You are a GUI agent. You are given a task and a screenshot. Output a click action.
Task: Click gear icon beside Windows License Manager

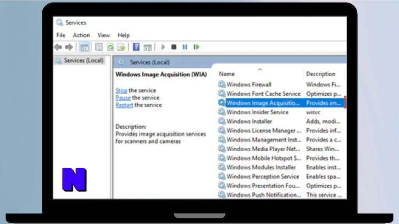[x=222, y=130]
